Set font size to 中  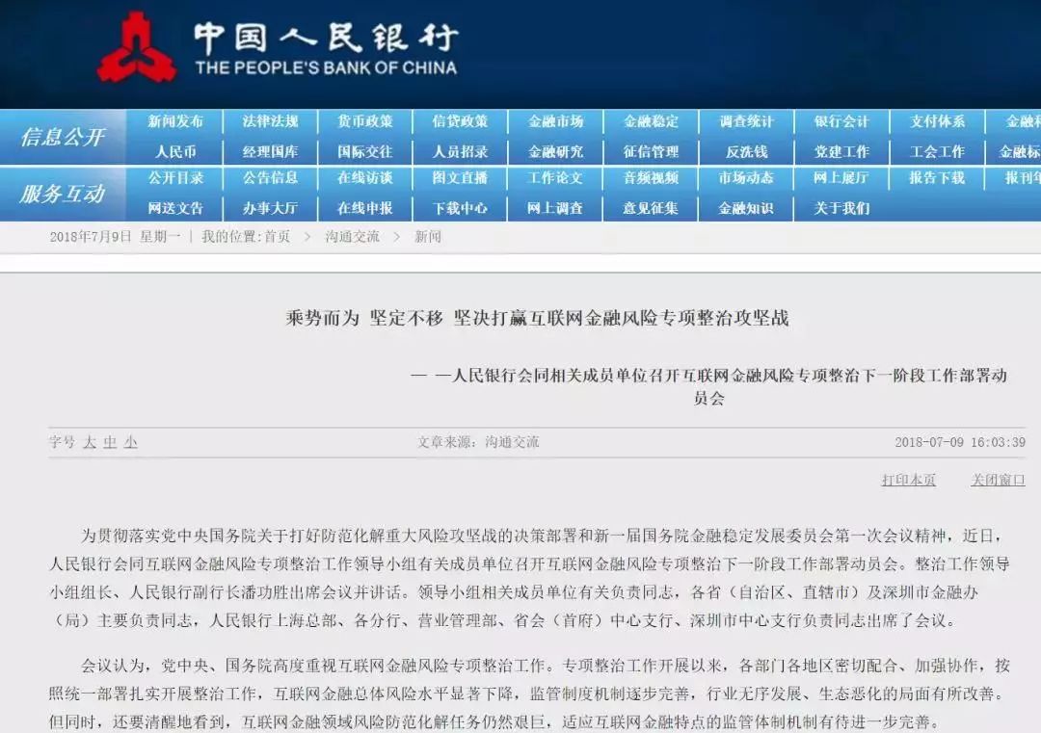(110, 442)
